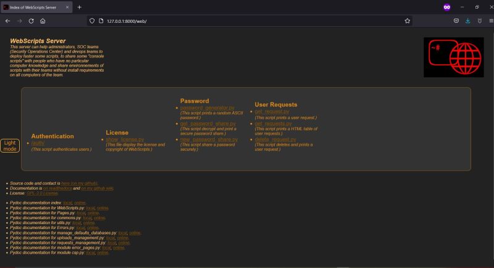
Task: Open the 'on my github wiki' link
Action: coord(97,188)
